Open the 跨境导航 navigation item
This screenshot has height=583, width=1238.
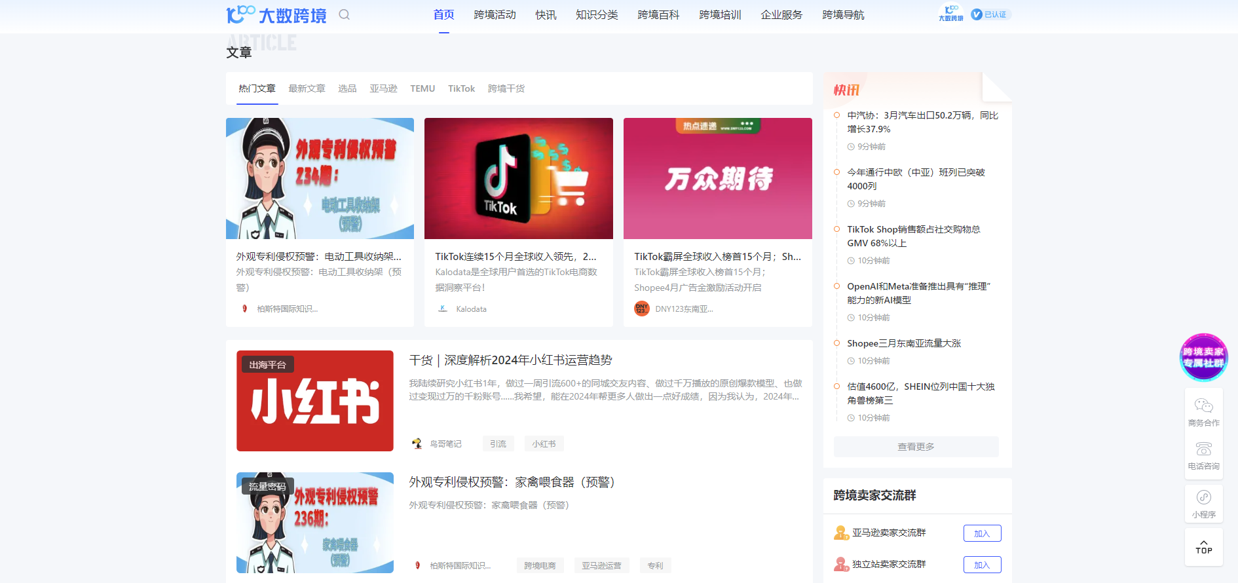tap(843, 14)
